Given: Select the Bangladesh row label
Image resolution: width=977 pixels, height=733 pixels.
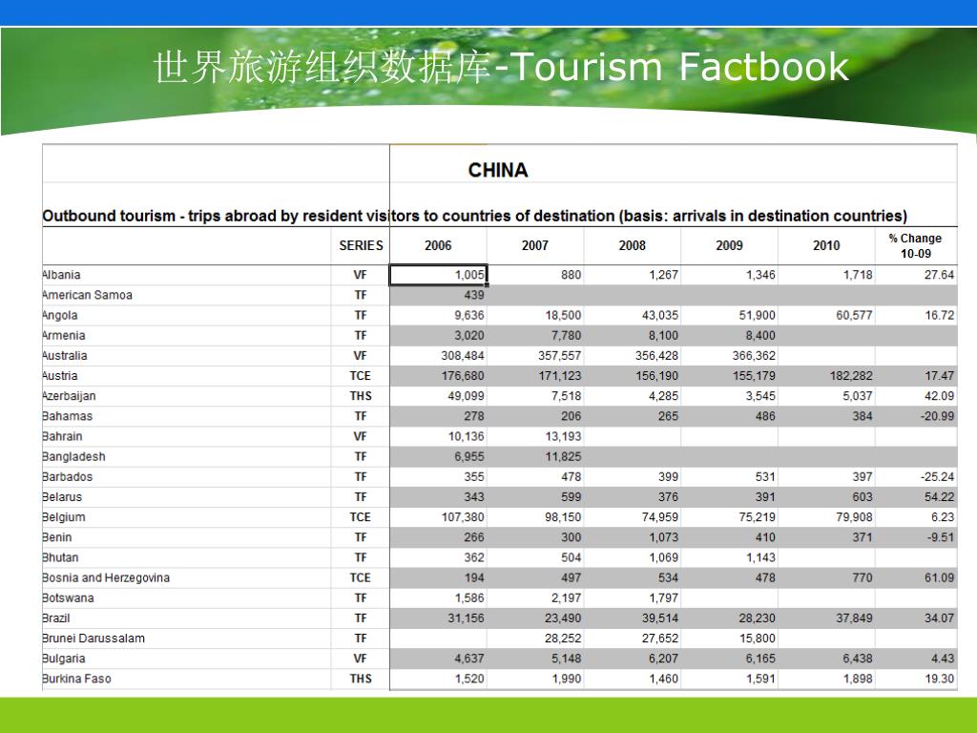Looking at the screenshot, I should (x=73, y=457).
